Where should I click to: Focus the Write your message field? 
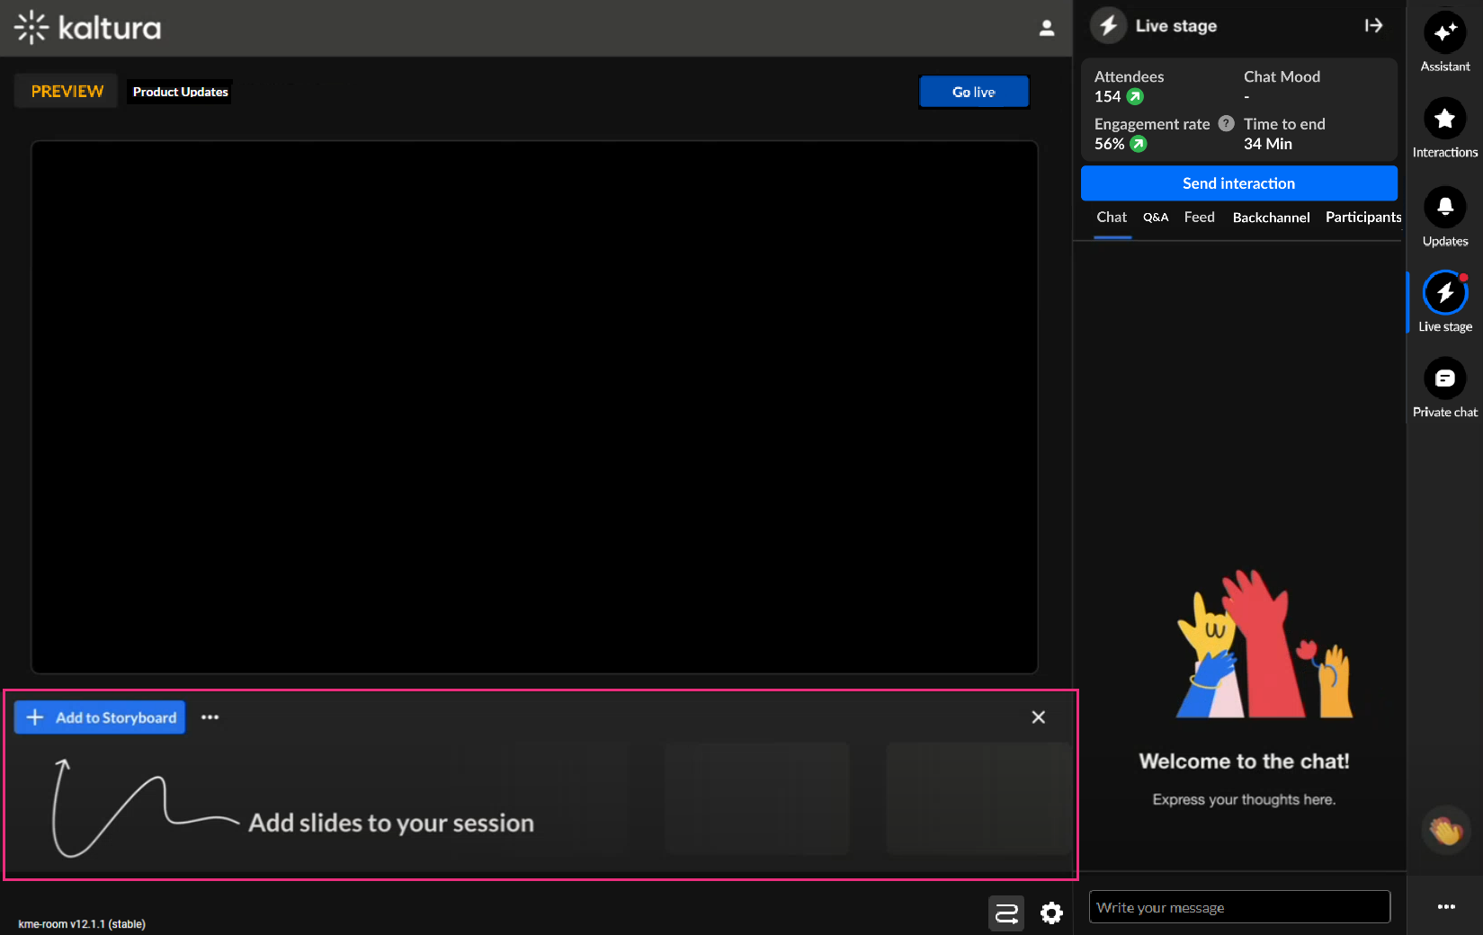point(1239,907)
